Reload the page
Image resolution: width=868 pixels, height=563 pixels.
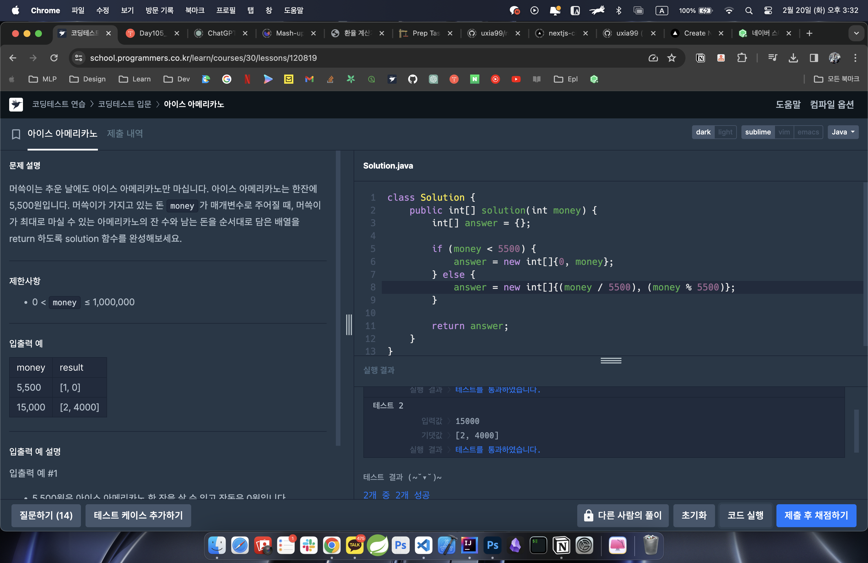pos(54,58)
